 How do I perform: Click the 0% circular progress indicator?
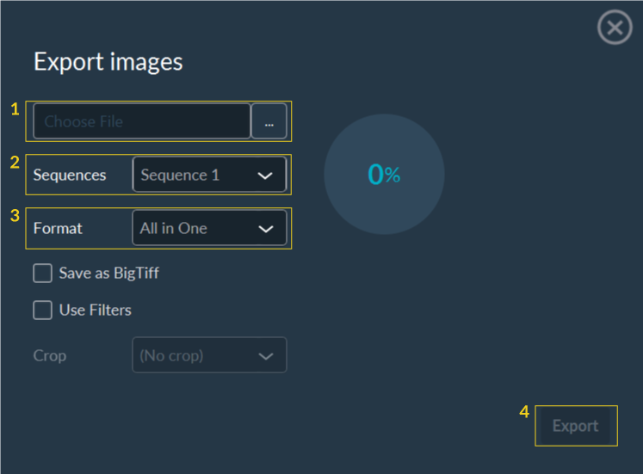point(384,175)
